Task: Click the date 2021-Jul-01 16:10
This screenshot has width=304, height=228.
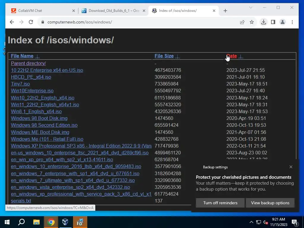Action: pos(246,77)
